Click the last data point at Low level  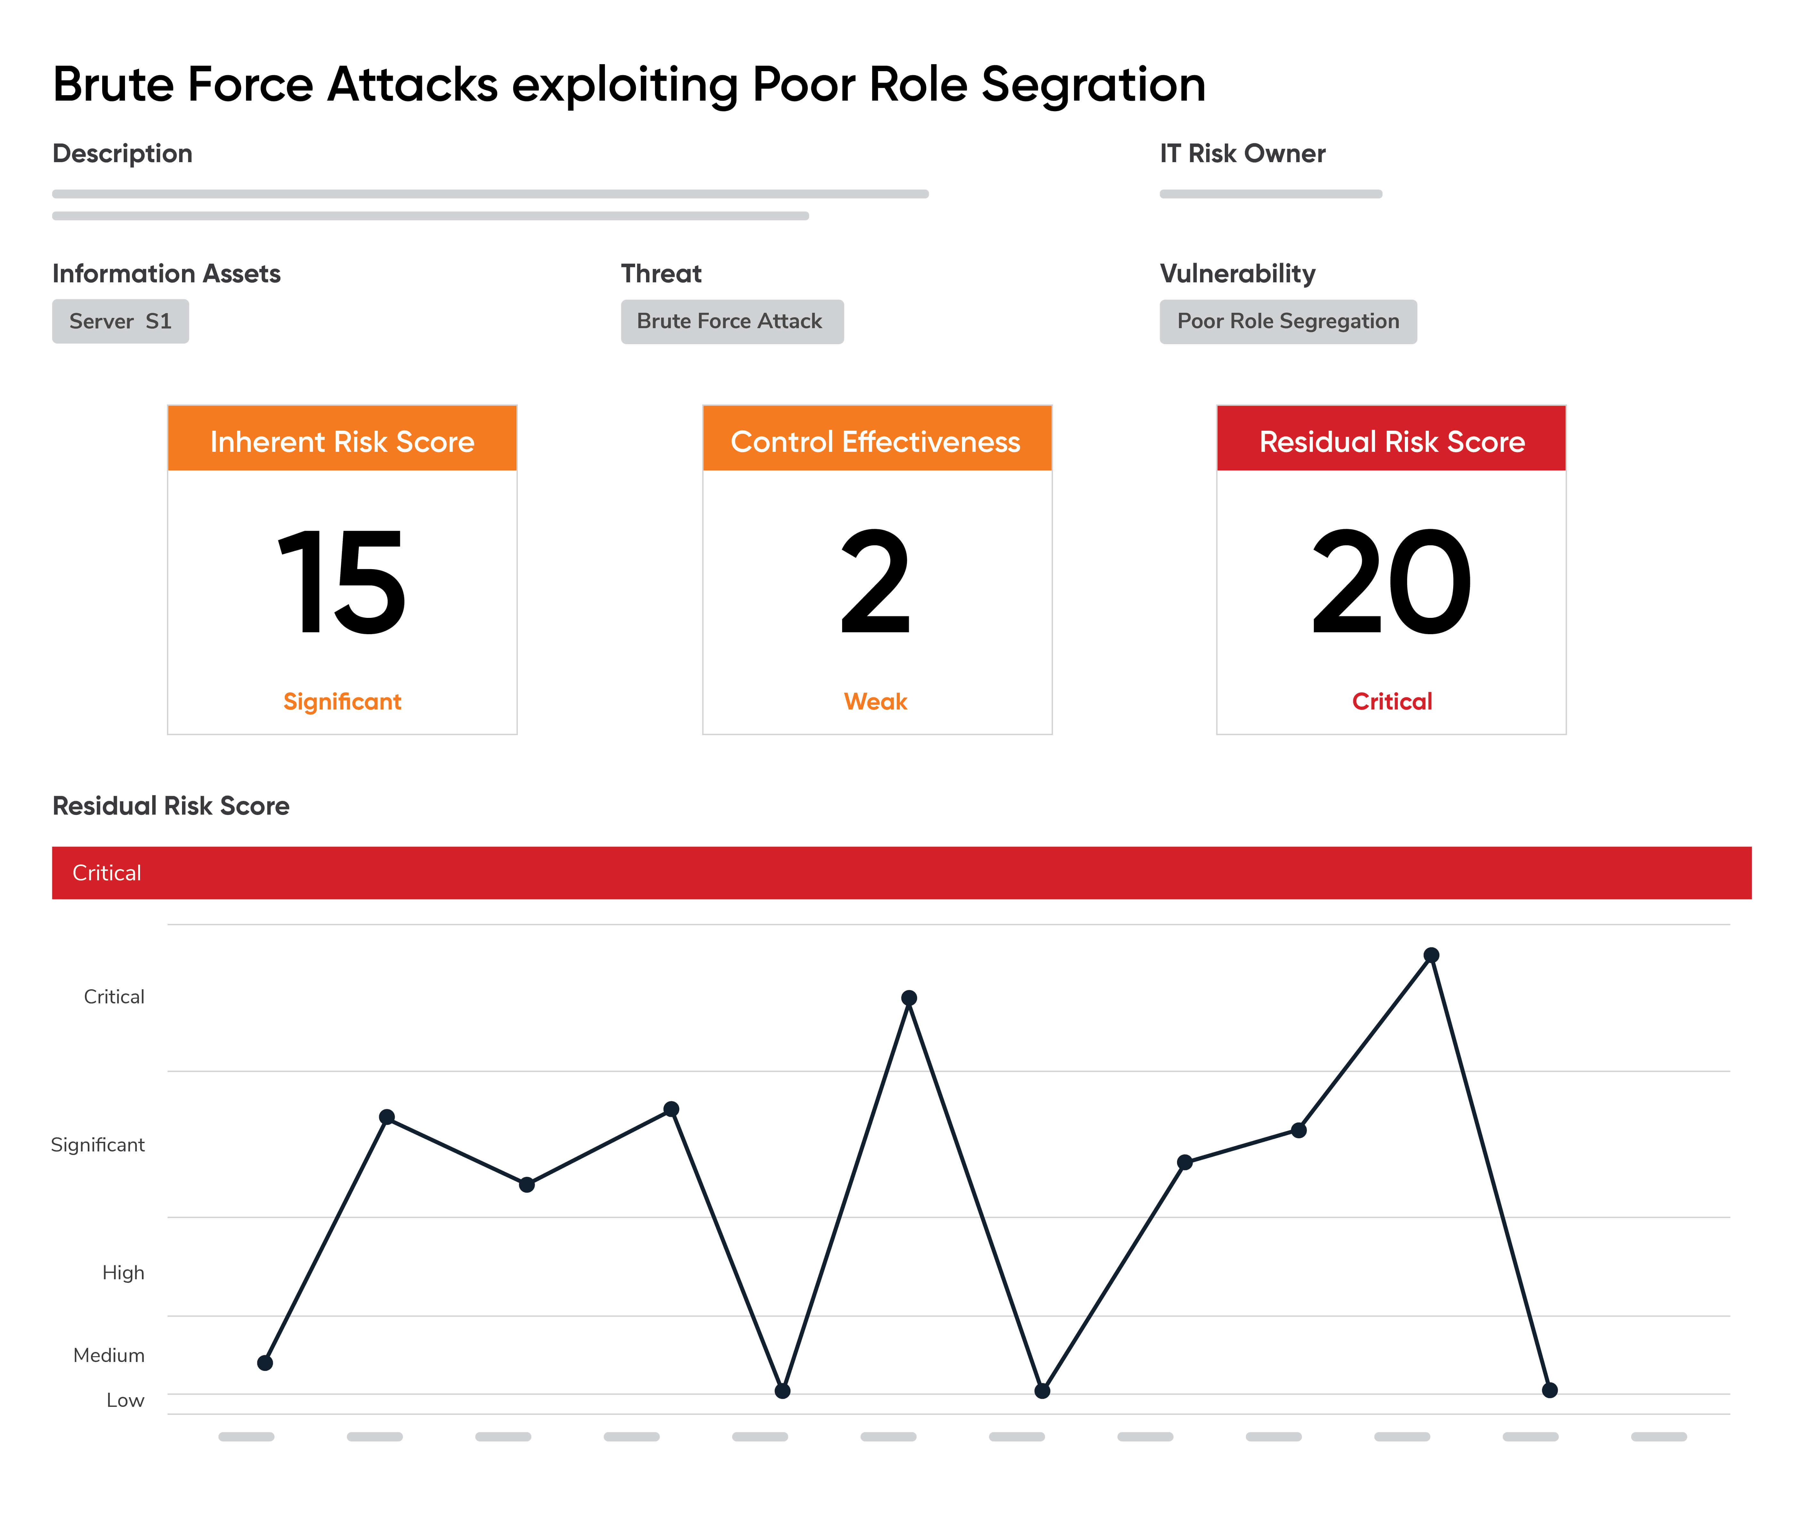click(x=1550, y=1390)
